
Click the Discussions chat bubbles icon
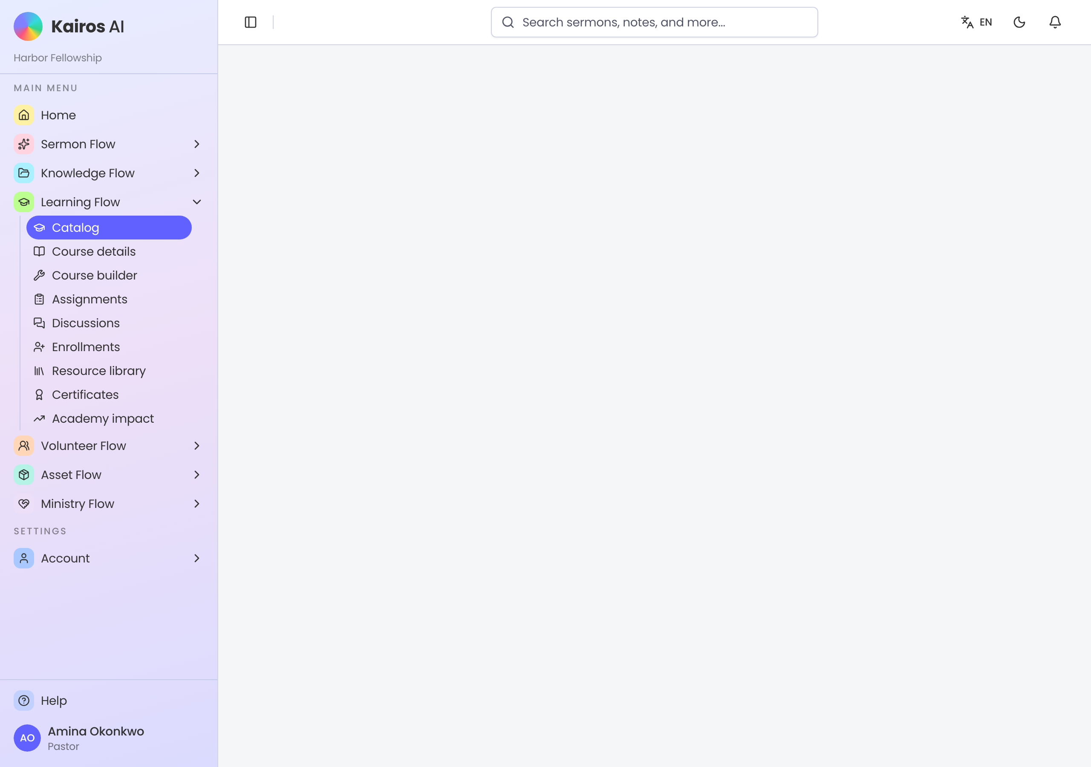tap(39, 323)
